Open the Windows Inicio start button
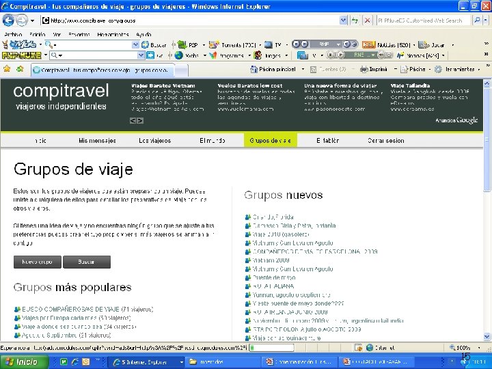 24,361
